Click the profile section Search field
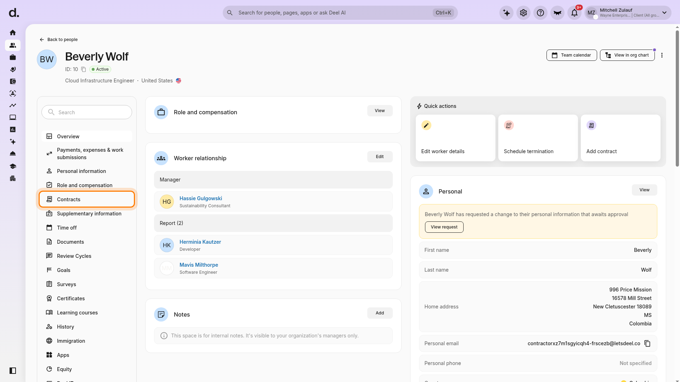Image resolution: width=680 pixels, height=382 pixels. tap(87, 112)
